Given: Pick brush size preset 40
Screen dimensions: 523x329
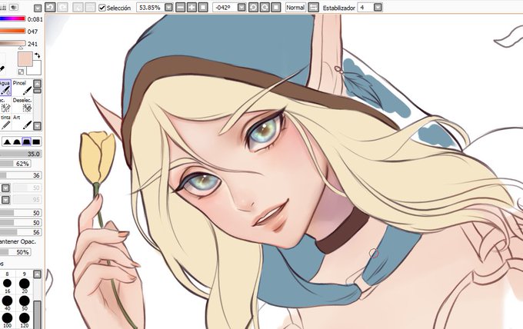Looking at the screenshot, I should (x=7, y=303).
